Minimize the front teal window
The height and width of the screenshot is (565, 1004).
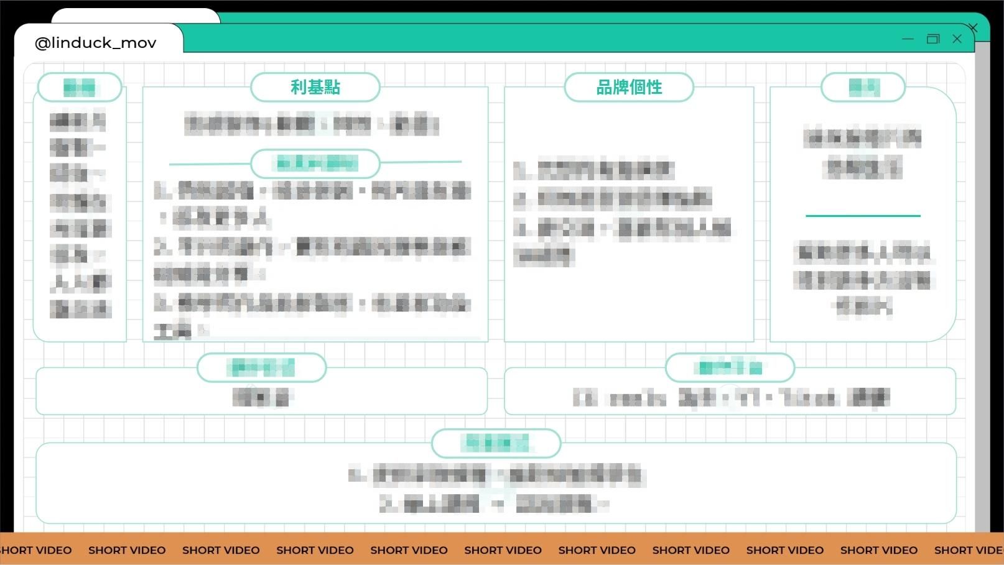908,39
